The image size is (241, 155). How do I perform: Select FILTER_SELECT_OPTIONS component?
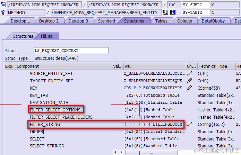(x=55, y=110)
